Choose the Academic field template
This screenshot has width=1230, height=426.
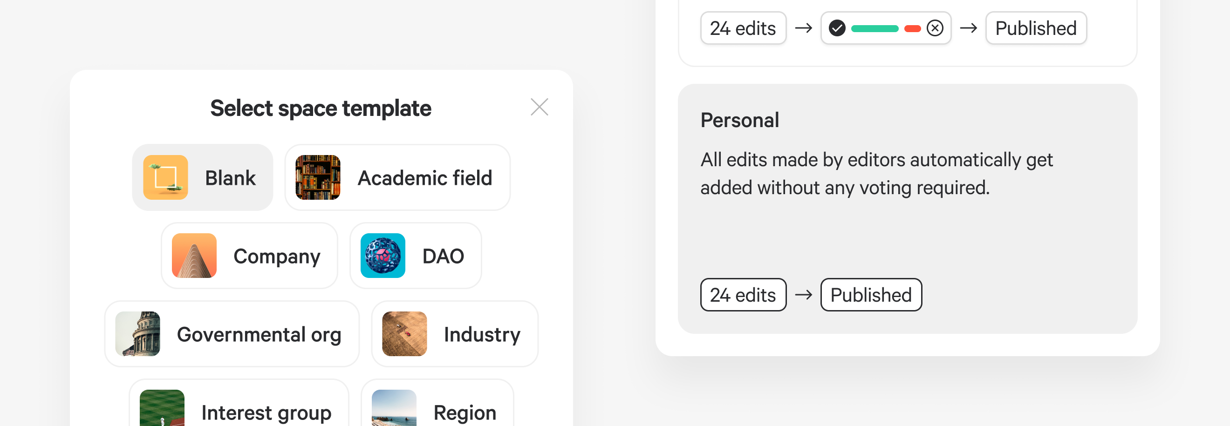tap(397, 177)
